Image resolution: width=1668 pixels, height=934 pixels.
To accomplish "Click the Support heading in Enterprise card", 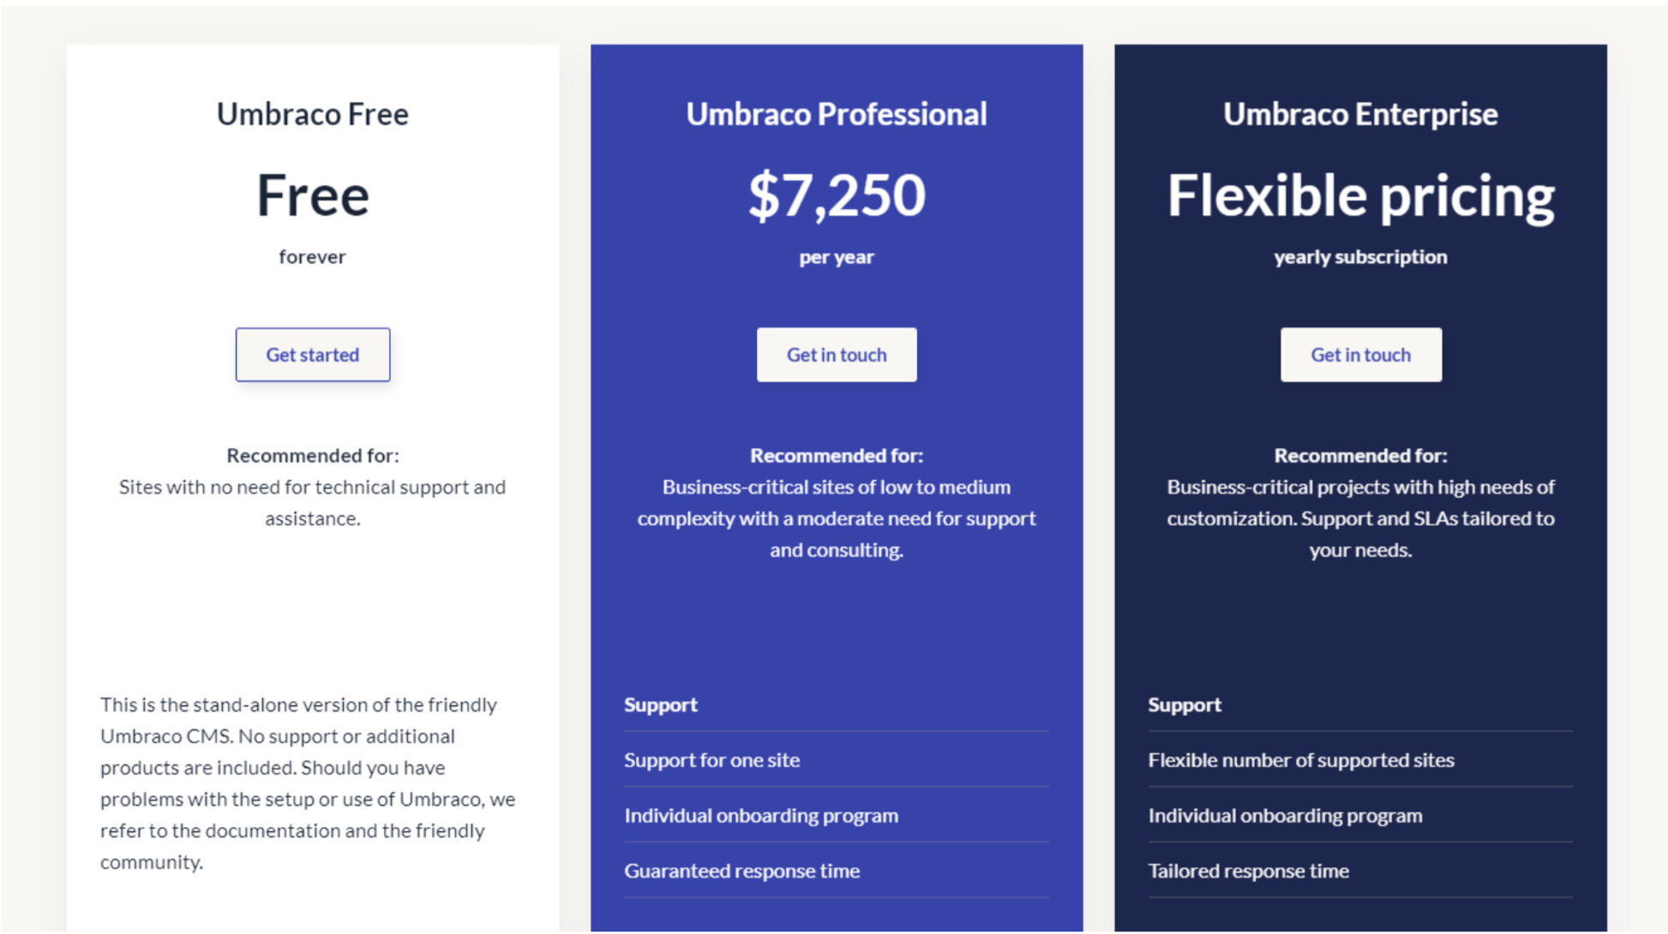I will 1184,705.
